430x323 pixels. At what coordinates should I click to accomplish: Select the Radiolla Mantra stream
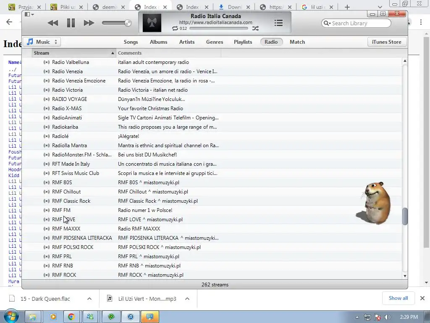(x=212, y=146)
